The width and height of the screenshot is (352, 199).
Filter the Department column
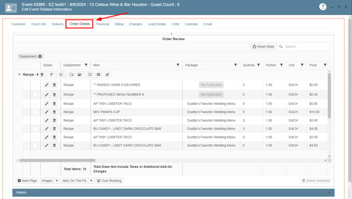86,65
